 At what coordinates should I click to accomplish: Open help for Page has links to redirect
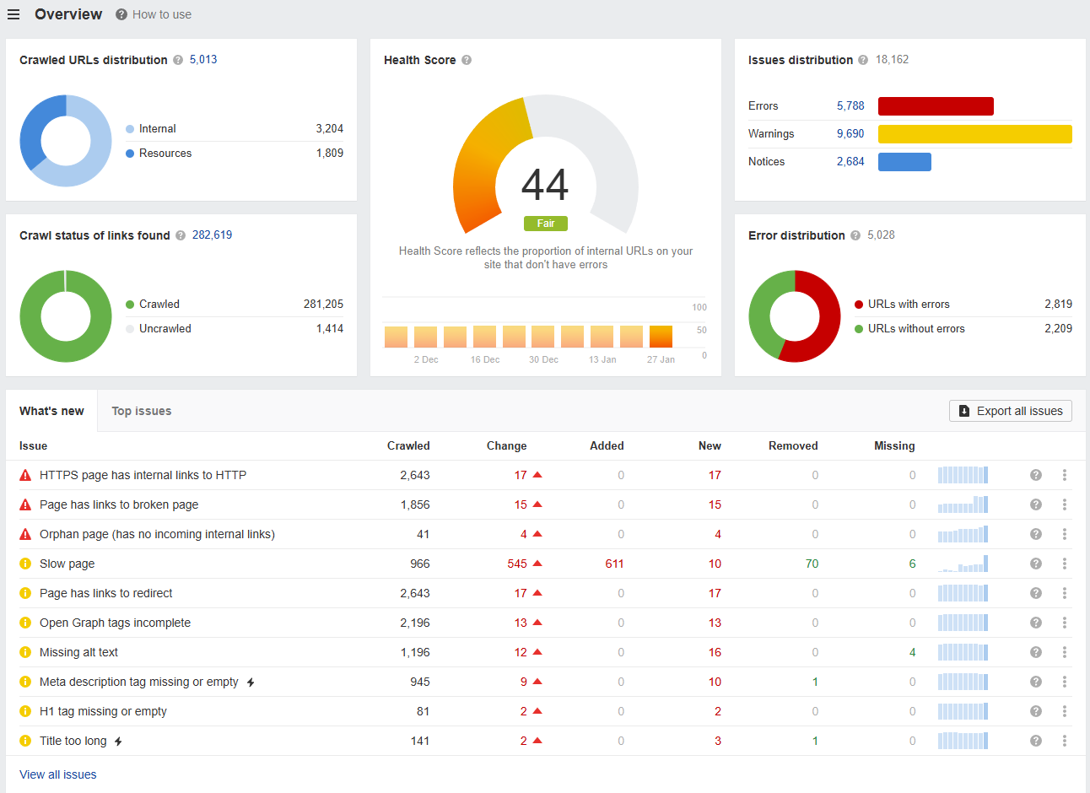pyautogui.click(x=1036, y=593)
